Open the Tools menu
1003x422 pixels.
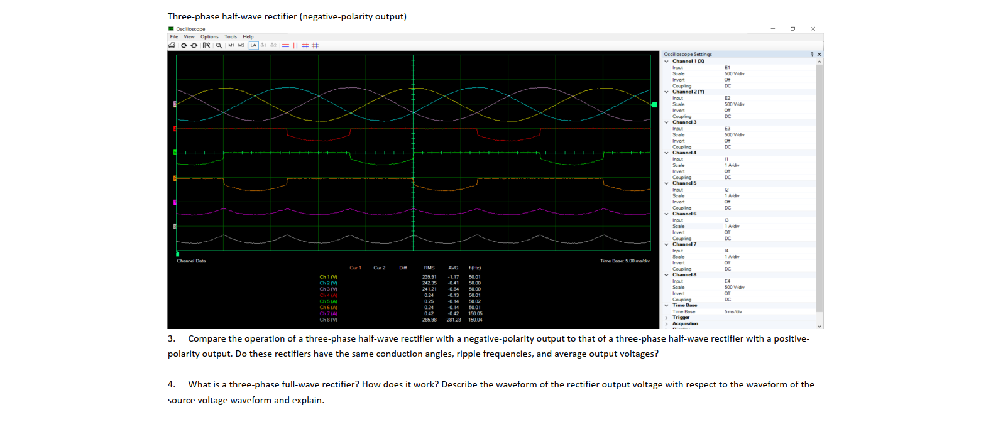(x=231, y=36)
